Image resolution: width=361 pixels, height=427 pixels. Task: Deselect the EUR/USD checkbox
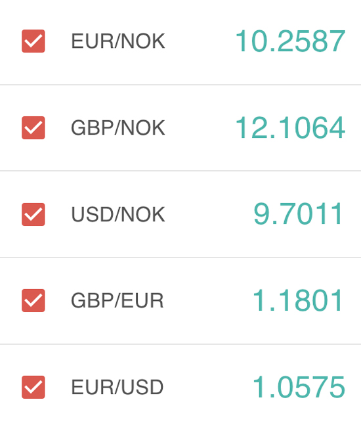[x=33, y=387]
